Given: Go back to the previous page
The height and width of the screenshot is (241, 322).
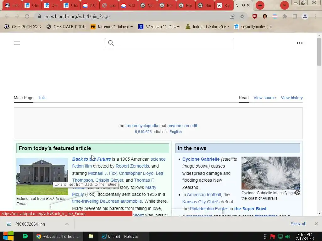Looking at the screenshot, I should [7, 16].
